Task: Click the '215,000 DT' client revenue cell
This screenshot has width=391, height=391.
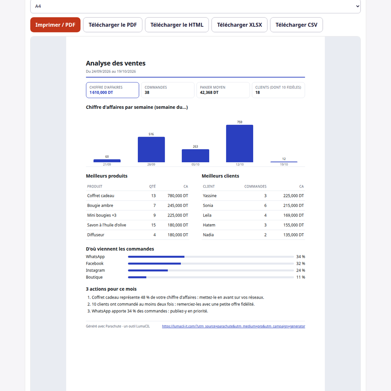Action: [x=294, y=205]
